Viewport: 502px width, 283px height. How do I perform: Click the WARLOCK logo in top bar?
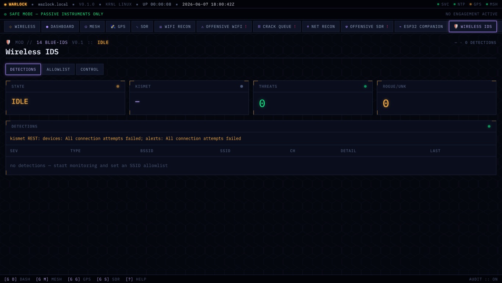15,4
